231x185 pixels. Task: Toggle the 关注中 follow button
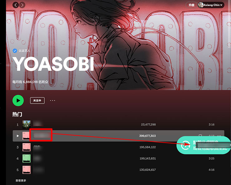37,100
